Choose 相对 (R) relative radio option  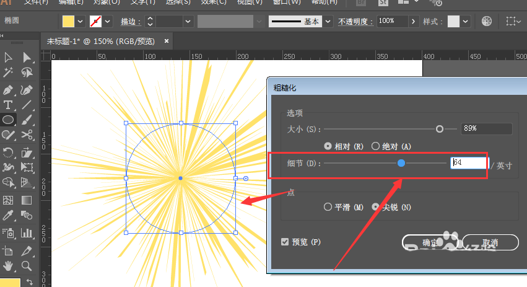[x=328, y=146]
